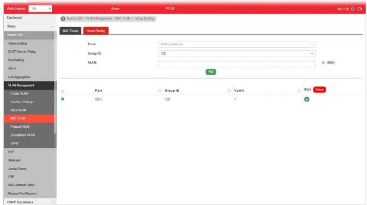Image resolution: width=367 pixels, height=205 pixels.
Task: Click the VLAN value 1 in table
Action: [x=235, y=100]
